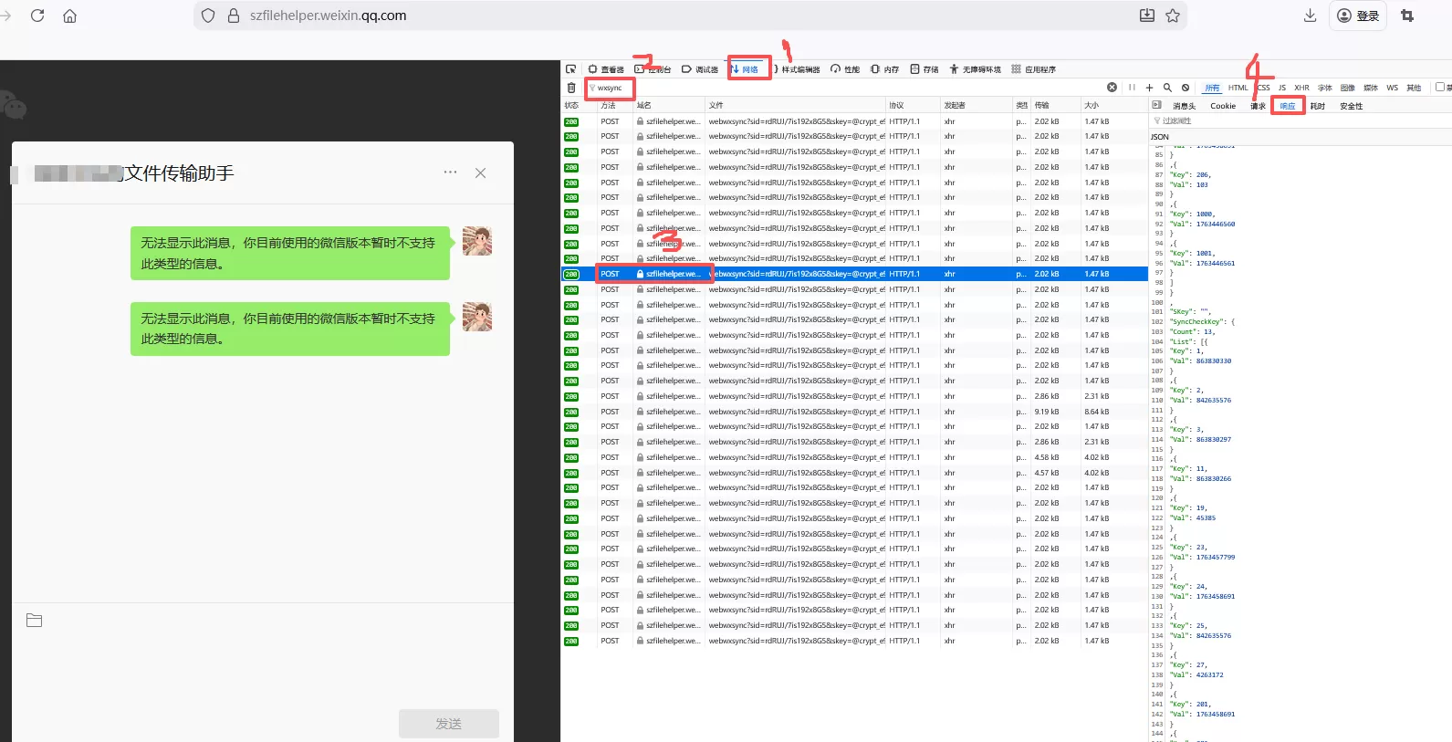Screen dimensions: 1452x742
Task: Open the Cookie tab in request details
Action: pos(1223,106)
